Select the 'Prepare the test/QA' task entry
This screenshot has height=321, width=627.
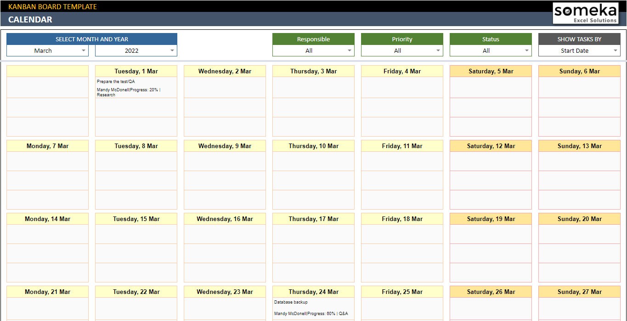pyautogui.click(x=115, y=81)
